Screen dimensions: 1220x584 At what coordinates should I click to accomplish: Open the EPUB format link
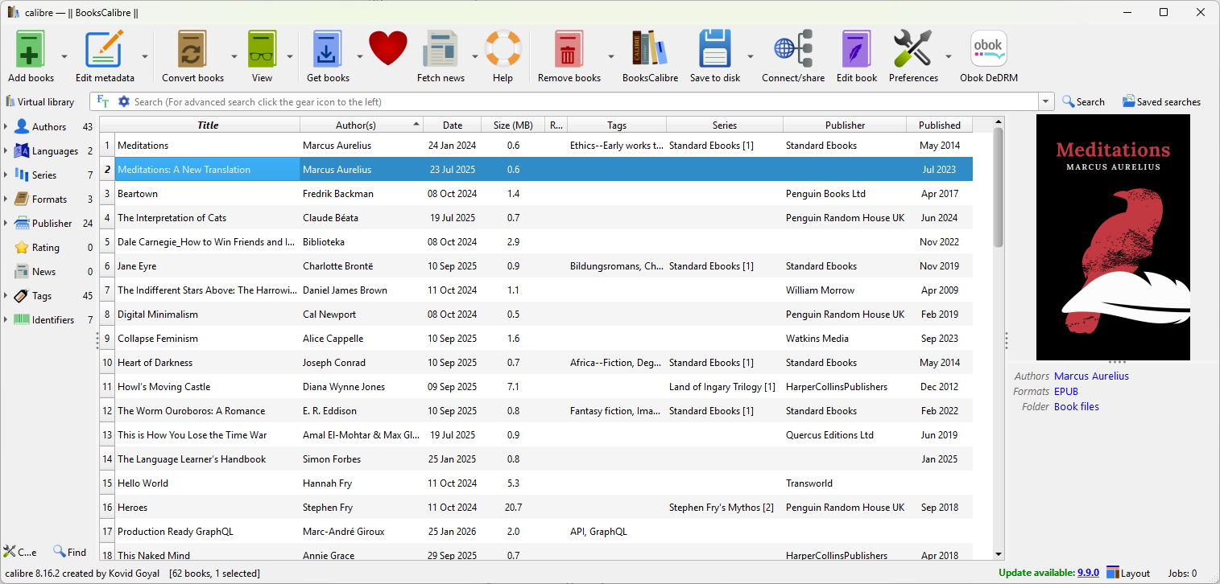pyautogui.click(x=1066, y=392)
